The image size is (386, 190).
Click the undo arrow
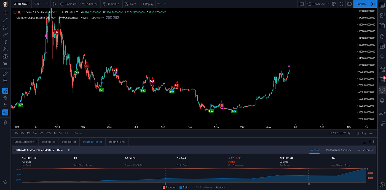pyautogui.click(x=159, y=4)
